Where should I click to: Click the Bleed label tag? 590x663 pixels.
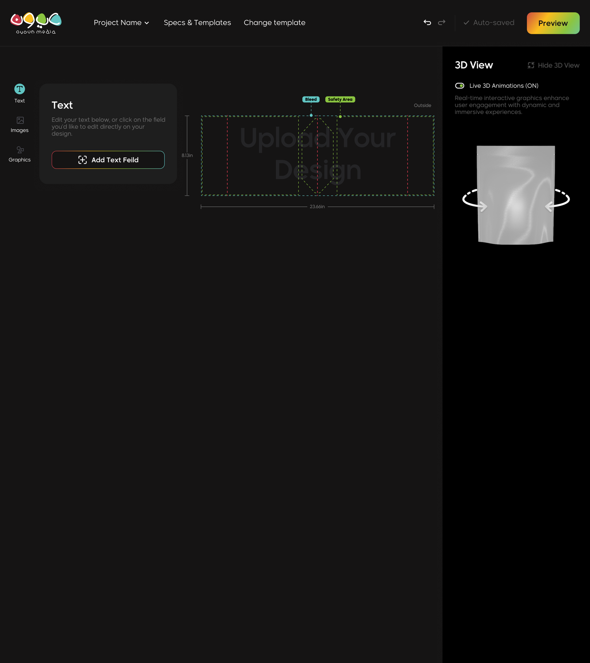click(x=311, y=100)
